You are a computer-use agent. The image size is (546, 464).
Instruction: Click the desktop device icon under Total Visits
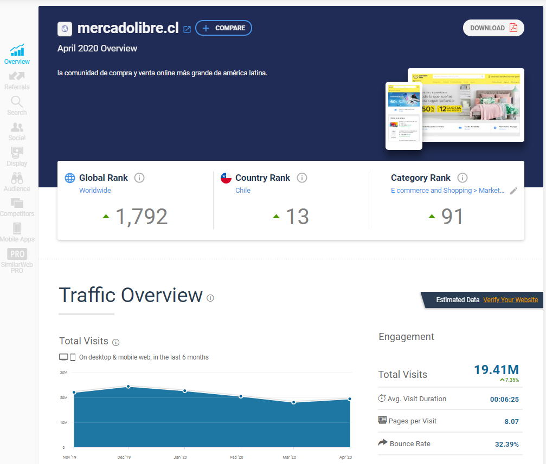click(x=64, y=357)
